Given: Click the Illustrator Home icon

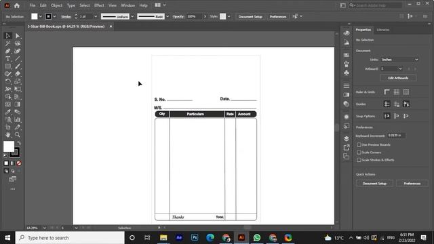Looking at the screenshot, I should coord(17,5).
